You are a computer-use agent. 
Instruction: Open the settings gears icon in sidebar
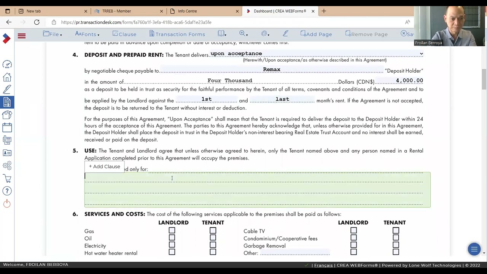click(x=7, y=166)
